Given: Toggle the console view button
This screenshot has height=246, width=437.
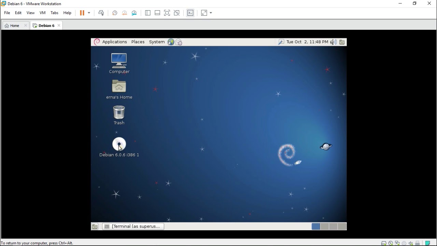Looking at the screenshot, I should [191, 13].
